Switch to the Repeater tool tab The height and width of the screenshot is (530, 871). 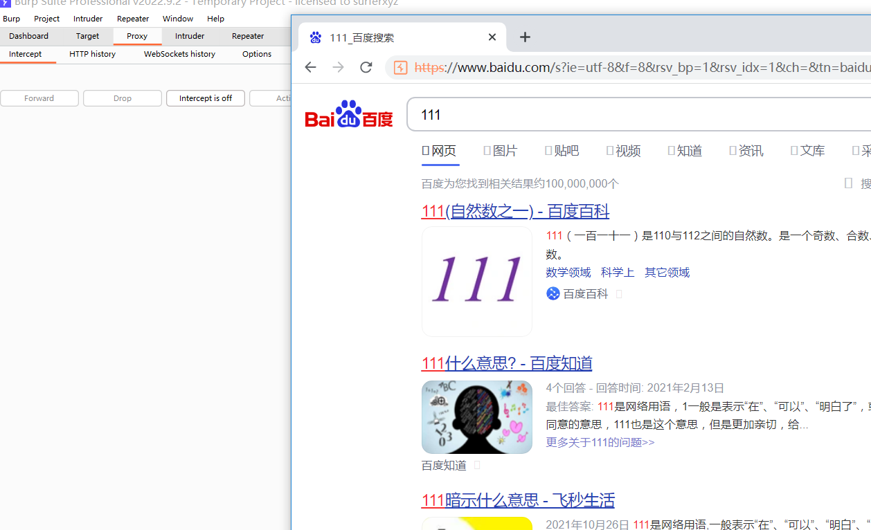pos(248,36)
